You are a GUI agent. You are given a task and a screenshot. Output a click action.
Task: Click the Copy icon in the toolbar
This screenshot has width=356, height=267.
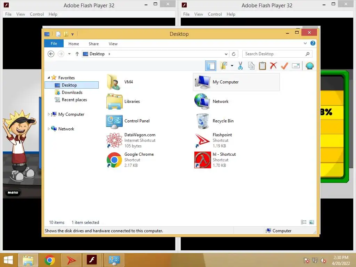click(251, 66)
